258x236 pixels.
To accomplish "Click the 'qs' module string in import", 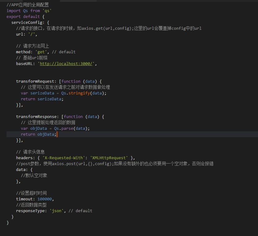I will pos(47,11).
